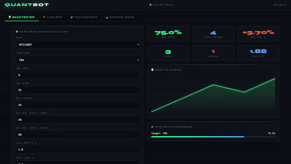Viewport: 291px width, 164px height.
Task: Click the 75.0% progress value text
Action: coord(271,133)
